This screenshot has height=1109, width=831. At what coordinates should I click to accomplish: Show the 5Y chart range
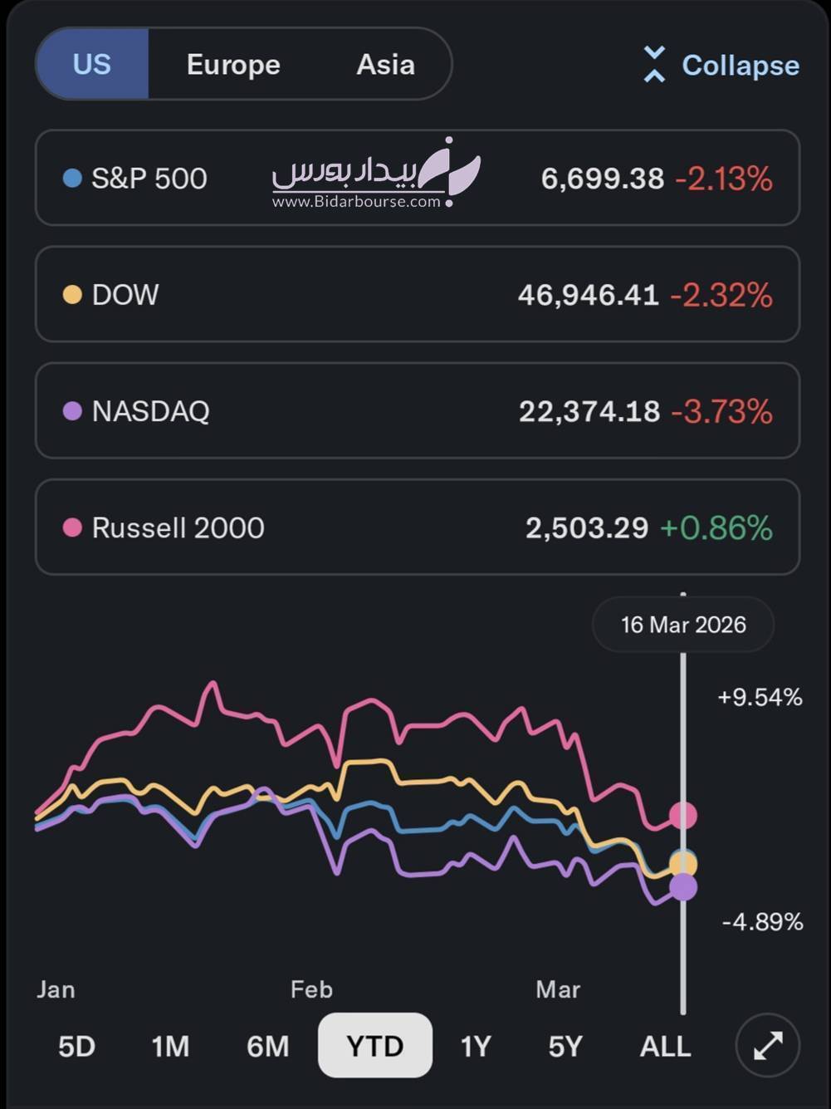(x=565, y=1046)
